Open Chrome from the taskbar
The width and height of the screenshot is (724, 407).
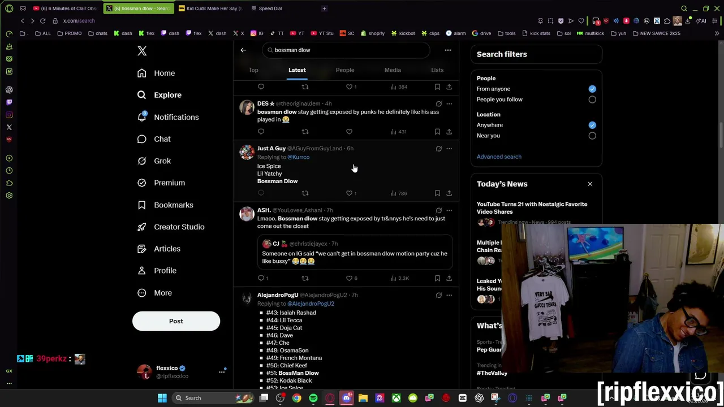296,398
